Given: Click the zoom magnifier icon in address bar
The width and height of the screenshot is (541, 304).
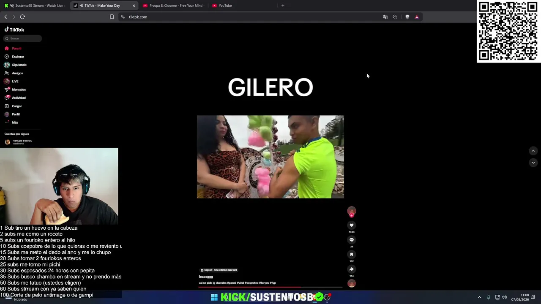Looking at the screenshot, I should point(395,17).
